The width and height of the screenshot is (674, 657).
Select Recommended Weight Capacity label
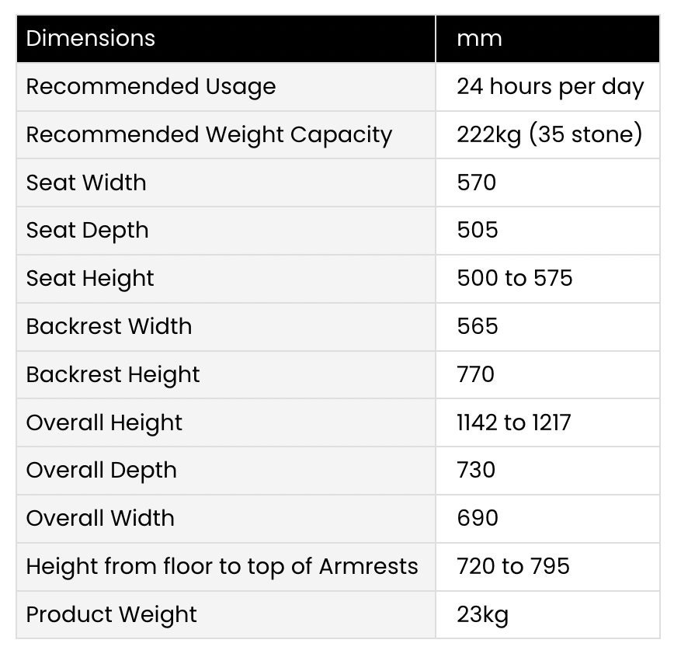(210, 135)
